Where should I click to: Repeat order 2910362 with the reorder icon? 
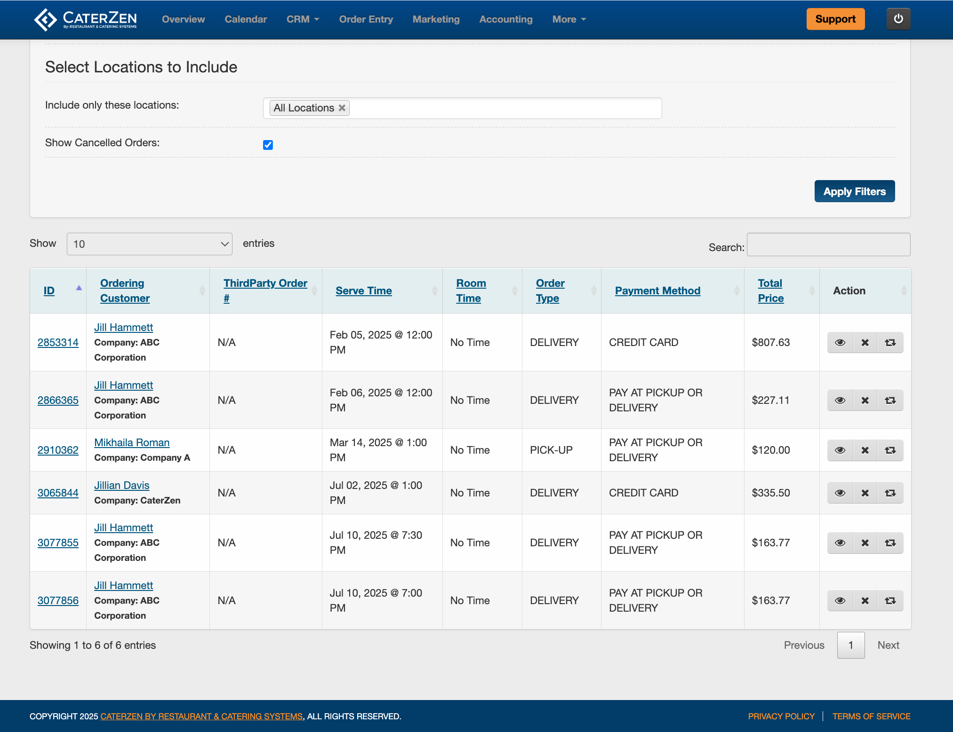(x=890, y=450)
